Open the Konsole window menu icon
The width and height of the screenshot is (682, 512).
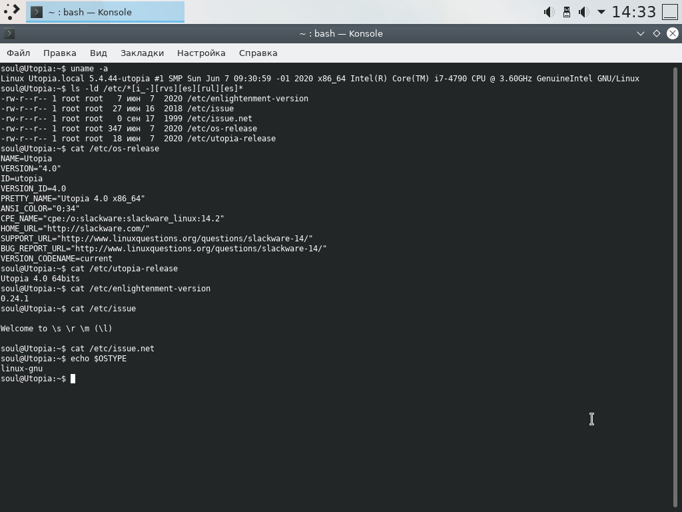tap(9, 33)
